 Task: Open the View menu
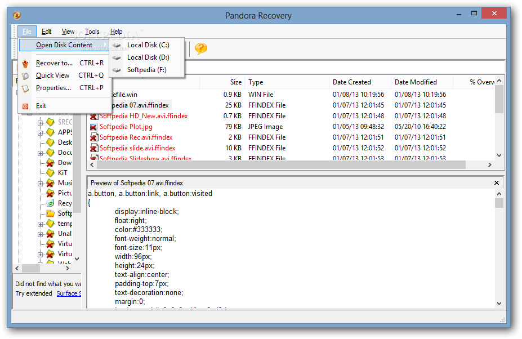(x=68, y=32)
